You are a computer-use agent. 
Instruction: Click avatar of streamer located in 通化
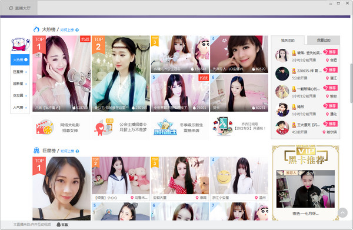(282, 109)
